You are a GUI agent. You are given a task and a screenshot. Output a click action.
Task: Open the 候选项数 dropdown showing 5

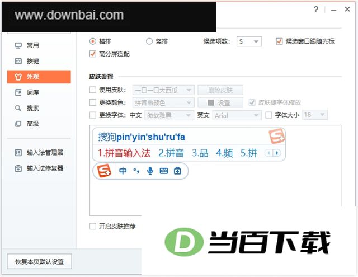point(249,41)
